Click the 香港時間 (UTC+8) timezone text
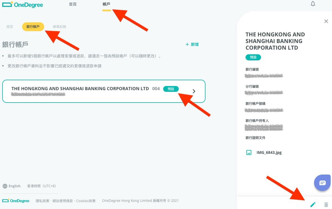 tap(41, 186)
